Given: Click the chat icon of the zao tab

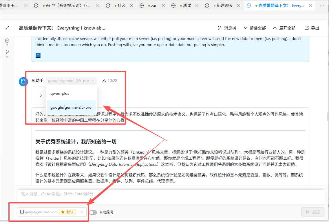Looking at the screenshot, I should point(142,6).
